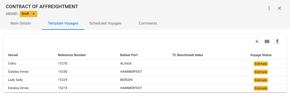
Task: Add a new template voyage with plus icon
Action: point(257,42)
